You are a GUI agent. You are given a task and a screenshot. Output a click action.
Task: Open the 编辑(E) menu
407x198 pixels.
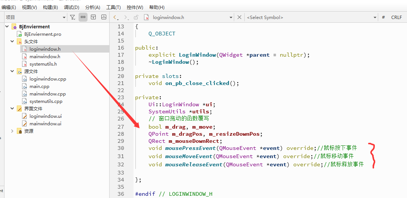click(9, 7)
